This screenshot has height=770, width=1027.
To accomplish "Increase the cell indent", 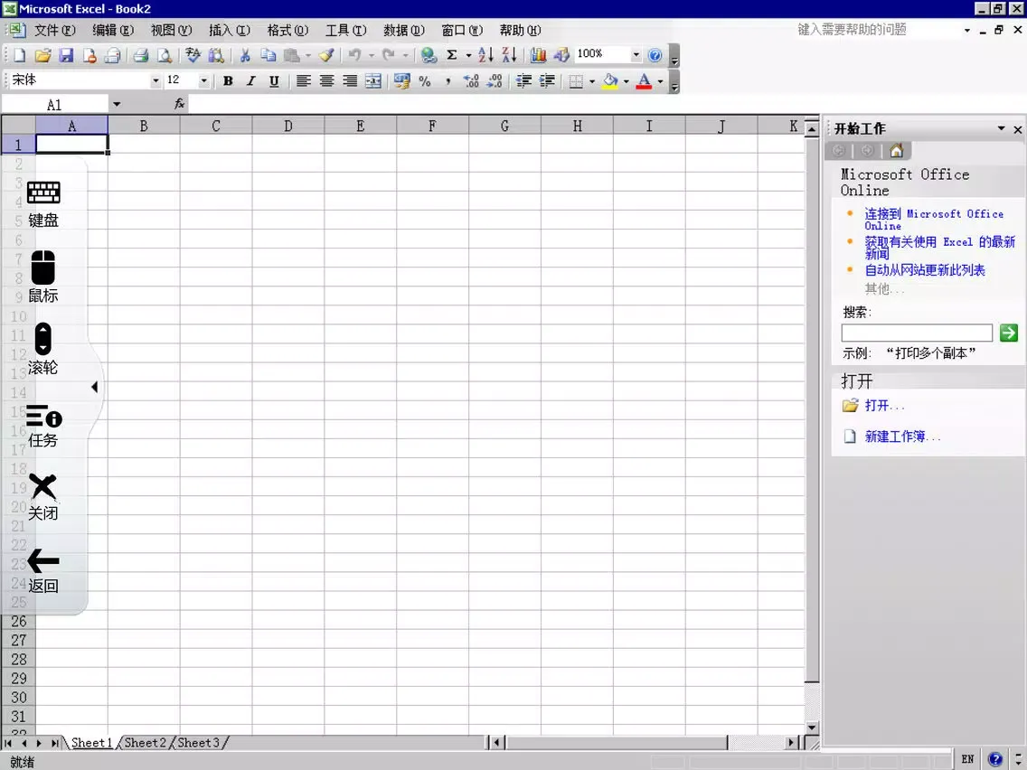I will point(547,81).
